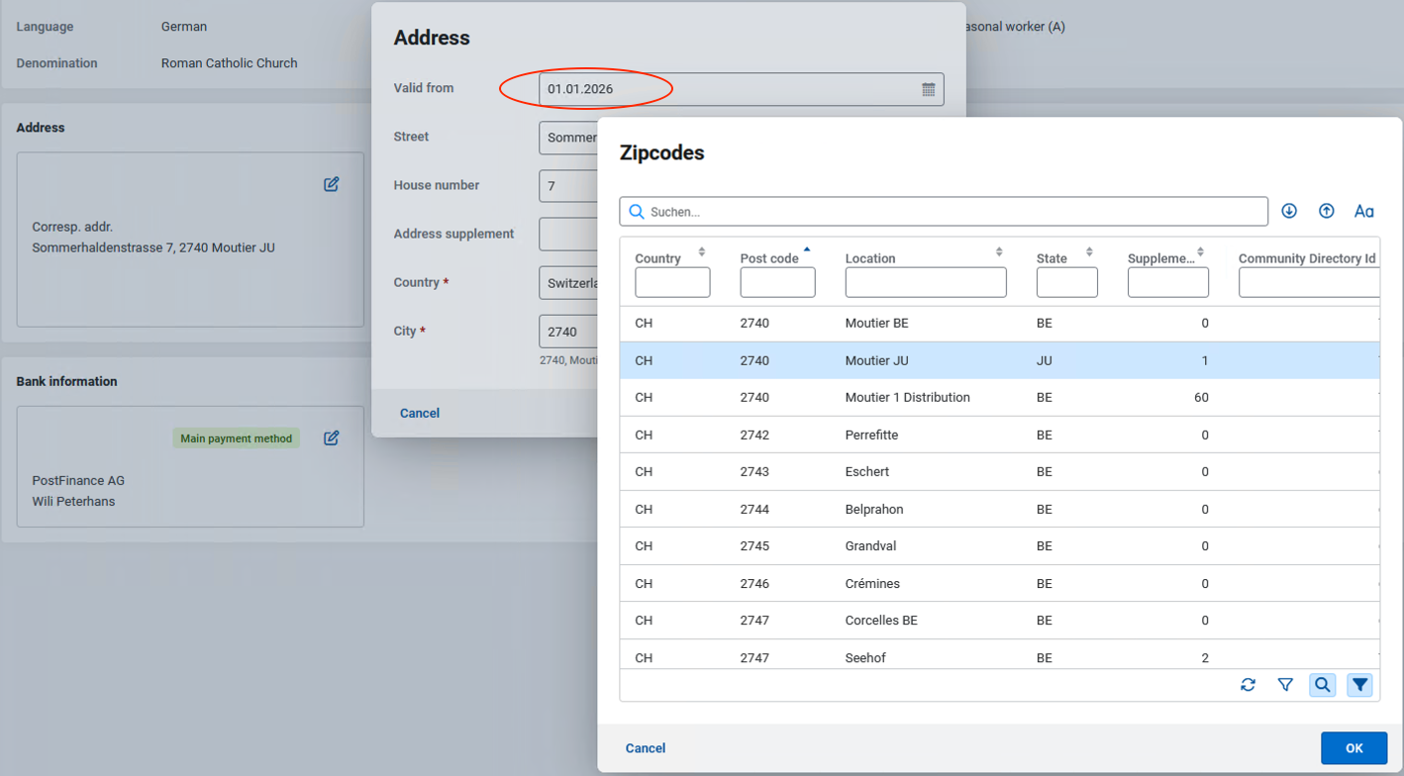Image resolution: width=1404 pixels, height=776 pixels.
Task: Toggle the filled filter row button
Action: [x=1359, y=685]
